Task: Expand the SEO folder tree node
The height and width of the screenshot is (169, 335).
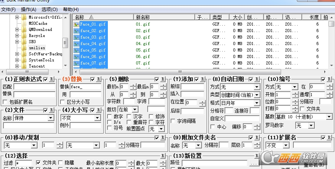Action: click(17, 42)
